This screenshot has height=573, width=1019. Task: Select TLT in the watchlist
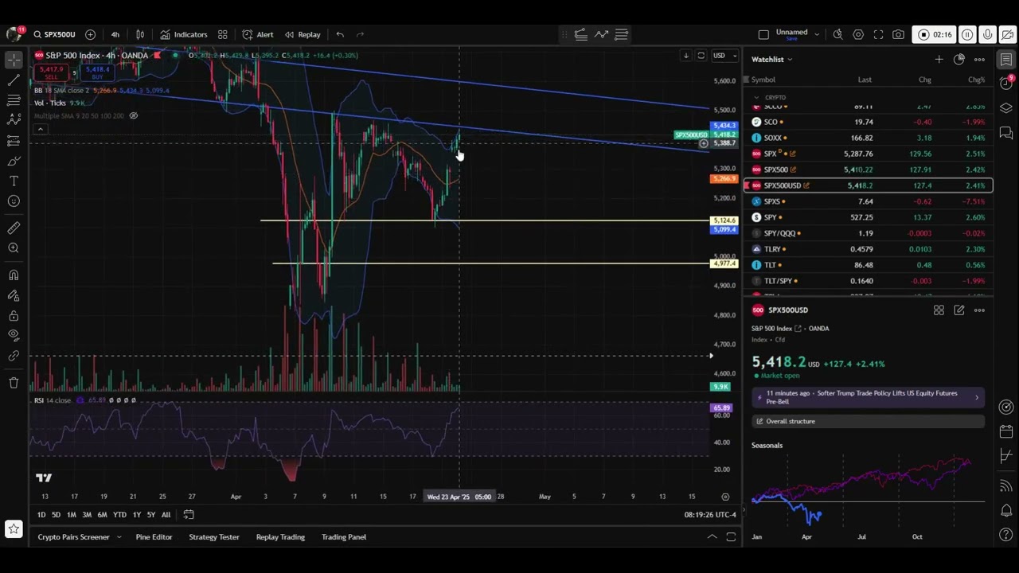[869, 265]
